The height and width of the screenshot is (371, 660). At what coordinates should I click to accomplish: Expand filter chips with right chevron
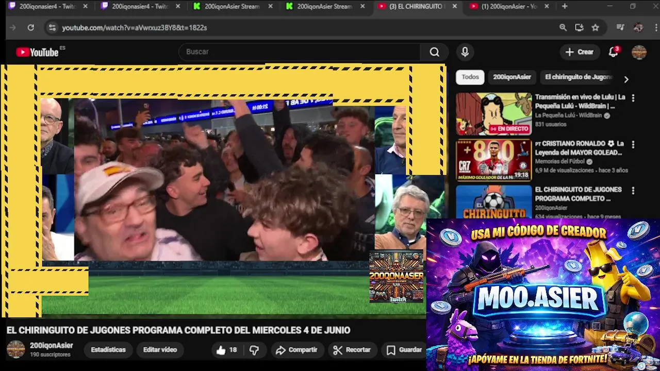pyautogui.click(x=626, y=79)
